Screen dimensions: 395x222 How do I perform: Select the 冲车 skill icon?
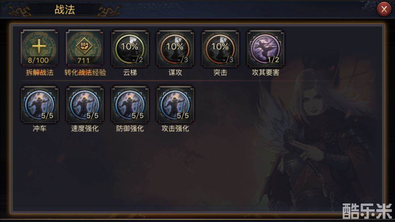point(39,104)
